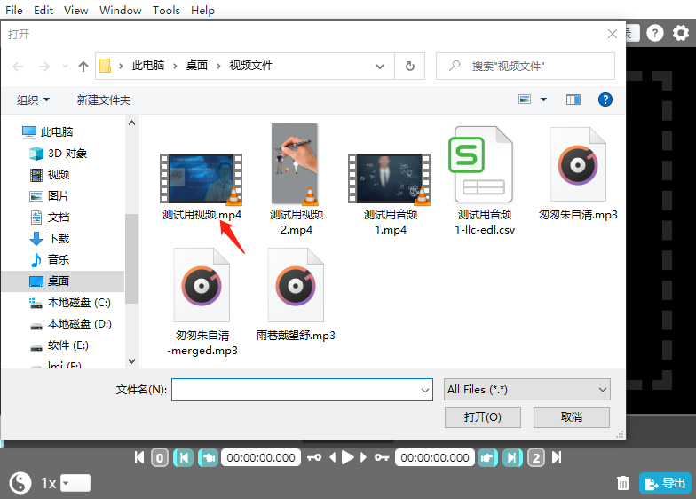696x499 pixels.
Task: Click the back navigation arrow
Action: 18,66
